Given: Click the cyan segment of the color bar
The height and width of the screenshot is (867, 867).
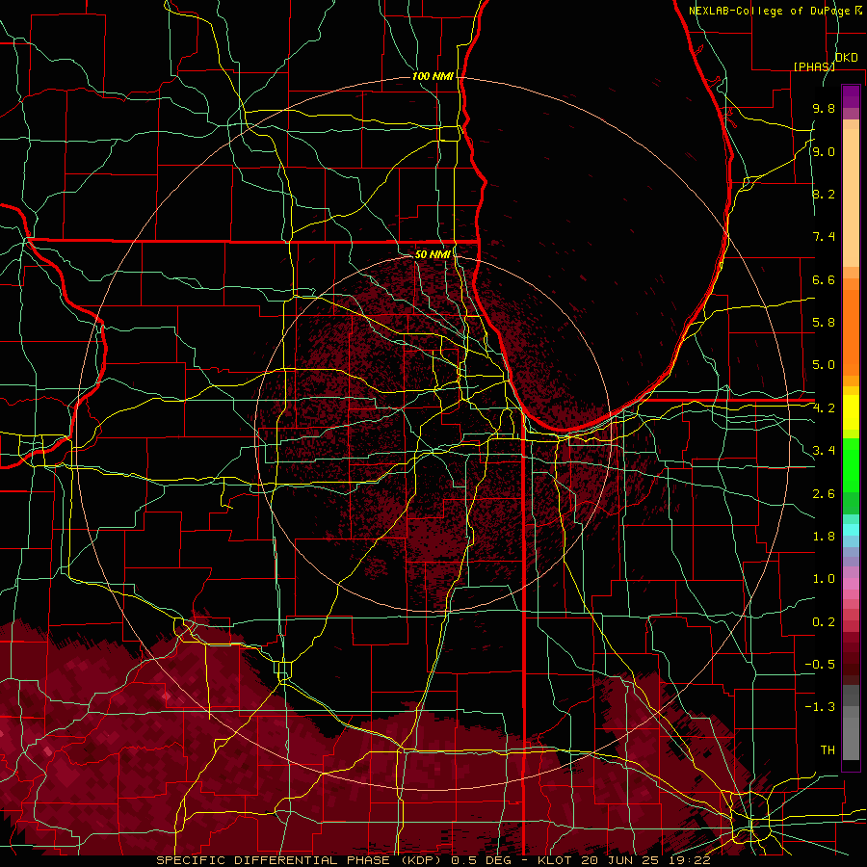Looking at the screenshot, I should 851,529.
